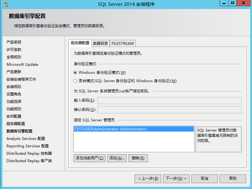Maximize the SQL Server 2014 setup window
Screen dimensions: 252x189
point(232,3)
